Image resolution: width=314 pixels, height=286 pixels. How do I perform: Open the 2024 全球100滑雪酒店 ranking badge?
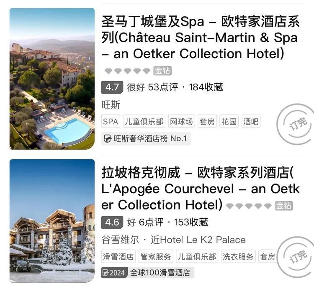tap(148, 273)
